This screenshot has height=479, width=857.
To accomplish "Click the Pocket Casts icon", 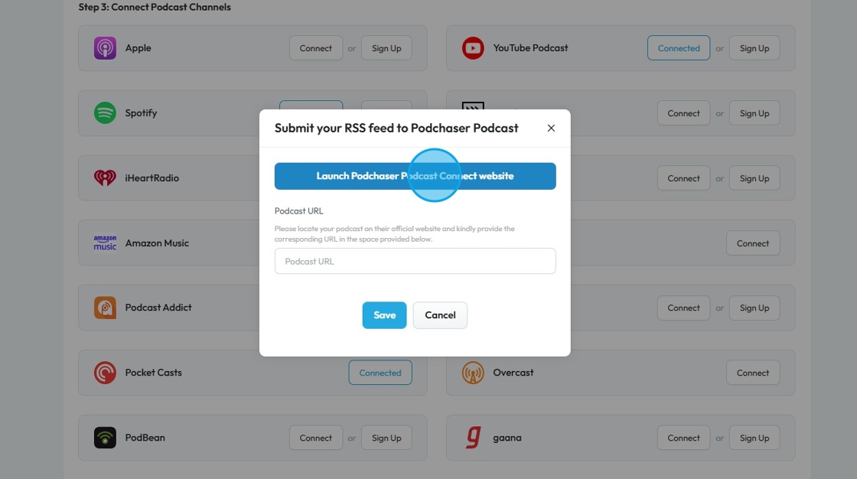I will (x=105, y=373).
